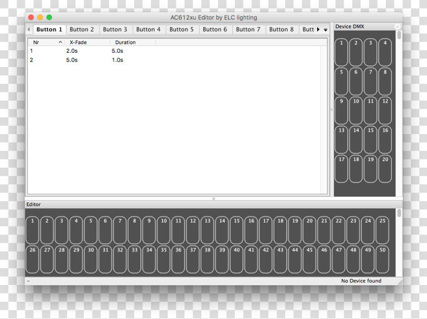This screenshot has height=319, width=427.
Task: Click Device DMX channel 16 fader
Action: 385,140
